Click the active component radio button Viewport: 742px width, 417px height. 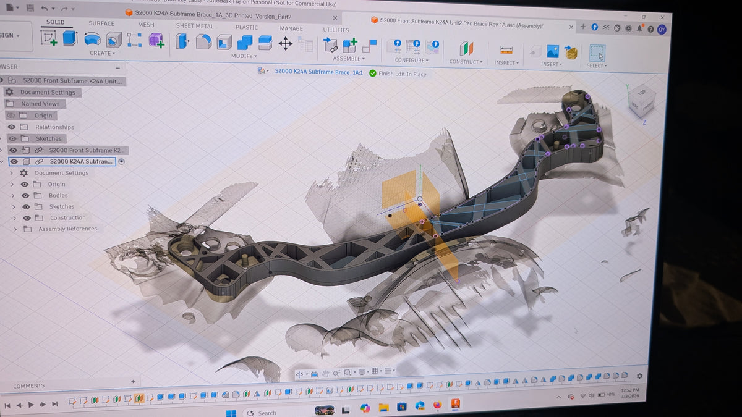121,161
